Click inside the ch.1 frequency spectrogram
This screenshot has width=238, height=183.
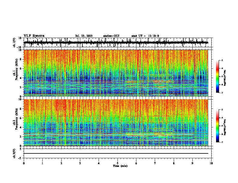click(116, 73)
